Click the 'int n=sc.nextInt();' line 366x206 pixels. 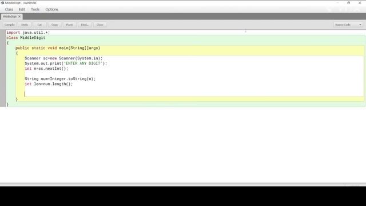click(46, 69)
